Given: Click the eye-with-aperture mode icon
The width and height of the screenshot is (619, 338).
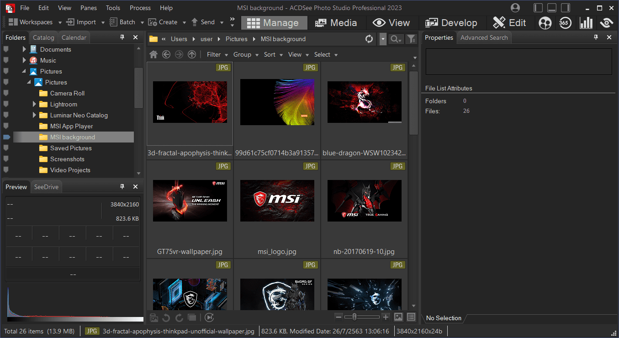Looking at the screenshot, I should point(607,23).
